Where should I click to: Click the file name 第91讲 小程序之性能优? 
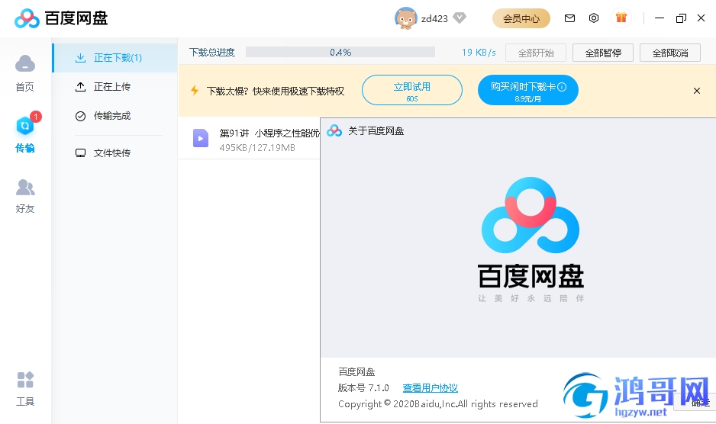pos(269,133)
